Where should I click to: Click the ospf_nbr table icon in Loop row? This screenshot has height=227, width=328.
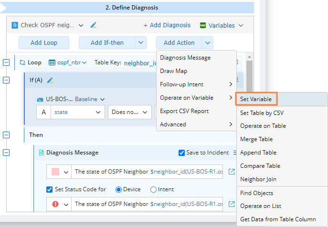coord(53,62)
